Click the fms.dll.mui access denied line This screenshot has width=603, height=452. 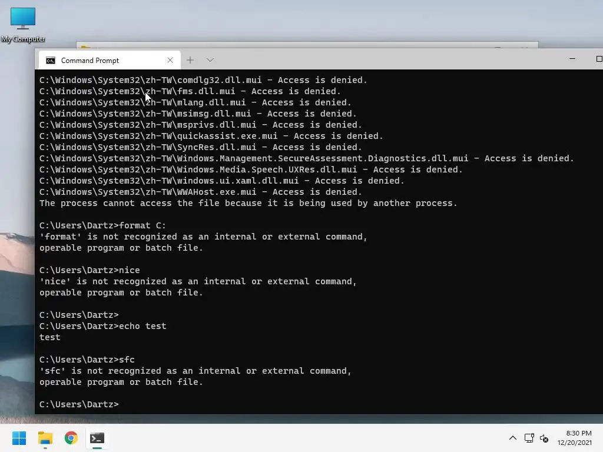click(x=190, y=91)
